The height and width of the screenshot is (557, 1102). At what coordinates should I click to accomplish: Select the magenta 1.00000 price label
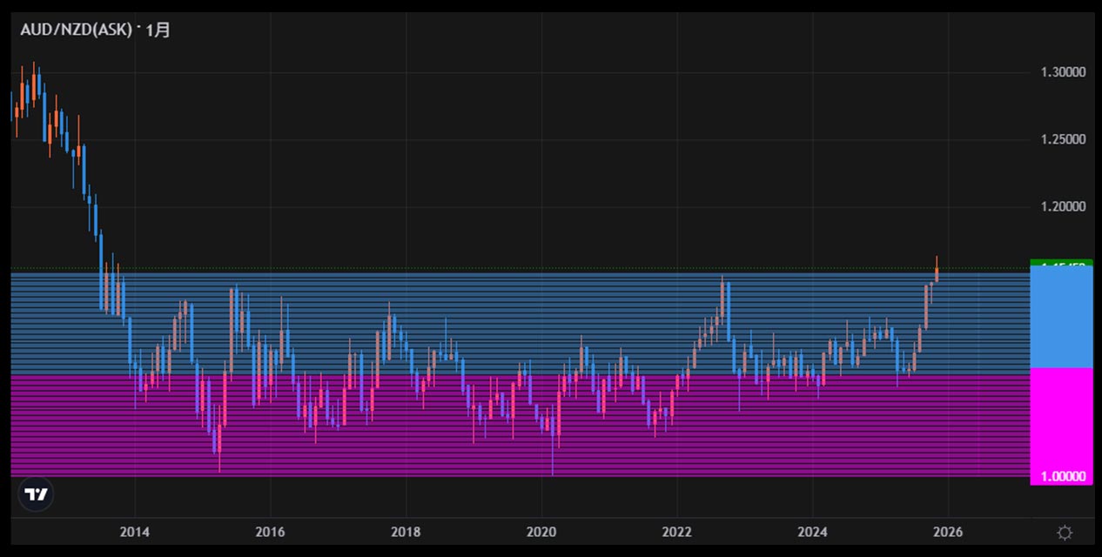[1061, 477]
